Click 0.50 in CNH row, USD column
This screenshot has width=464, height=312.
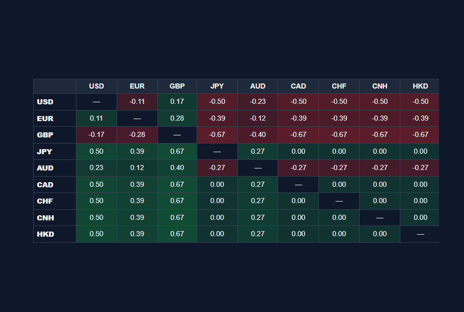96,218
